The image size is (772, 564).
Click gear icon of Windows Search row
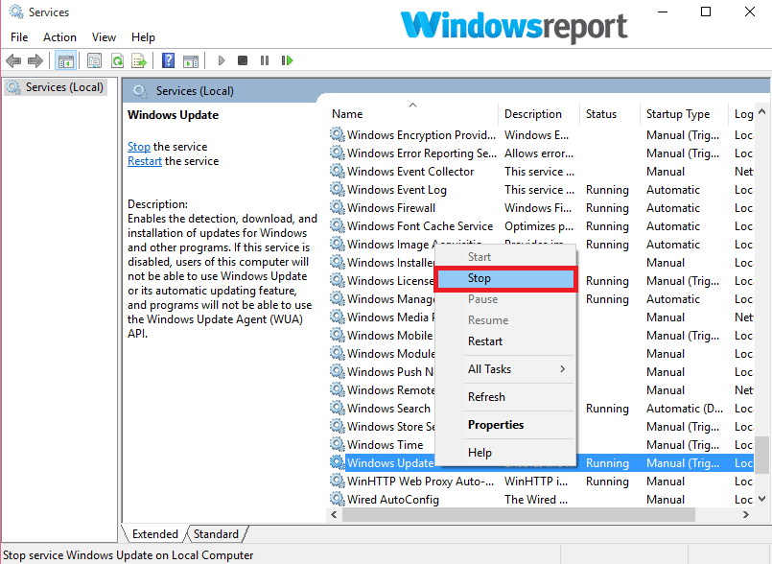click(x=338, y=408)
